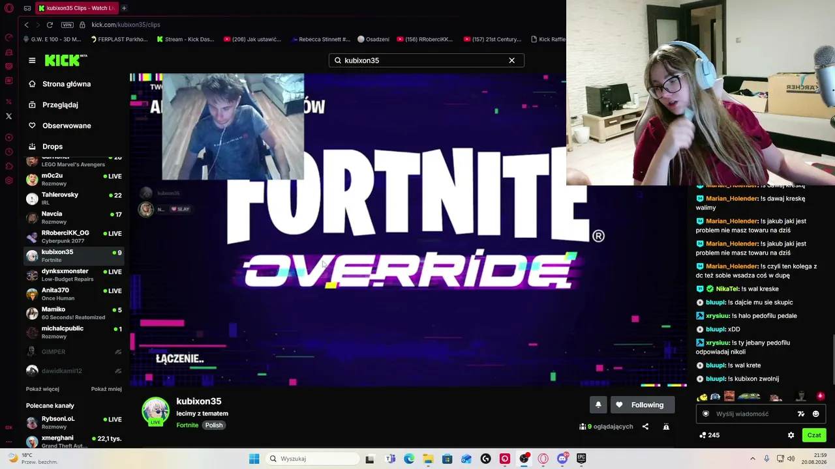Click kubixon35 streamer avatar

tap(155, 411)
